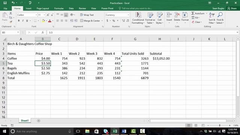Click the Format Painter brush icon
Image resolution: width=240 pixels, height=135 pixels.
[10, 22]
